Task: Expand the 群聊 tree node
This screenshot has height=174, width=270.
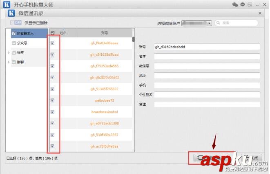Action: tap(9, 62)
